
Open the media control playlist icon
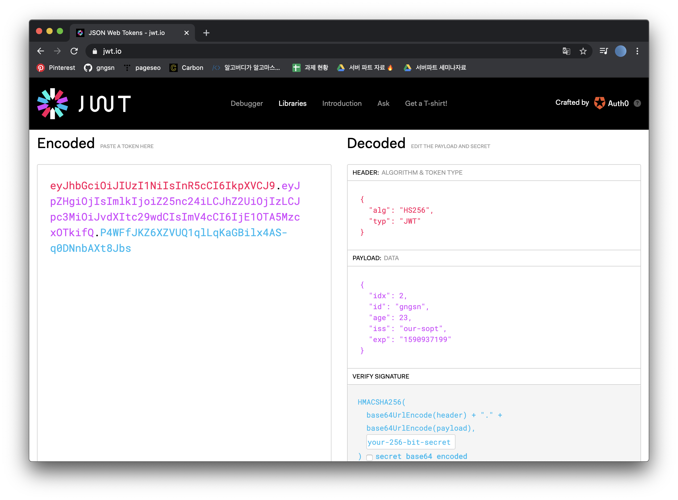tap(603, 51)
